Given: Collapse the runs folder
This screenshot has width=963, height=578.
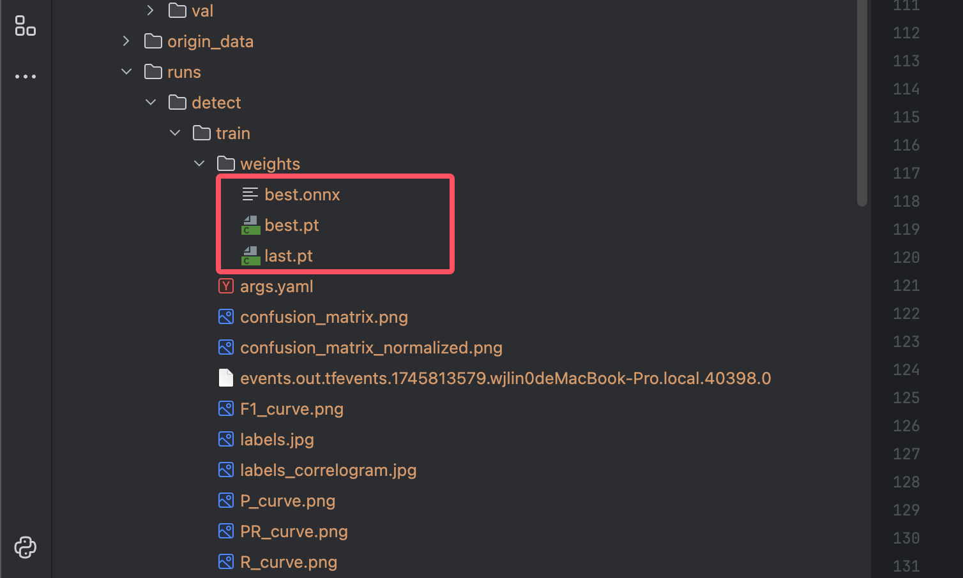Looking at the screenshot, I should [x=126, y=72].
